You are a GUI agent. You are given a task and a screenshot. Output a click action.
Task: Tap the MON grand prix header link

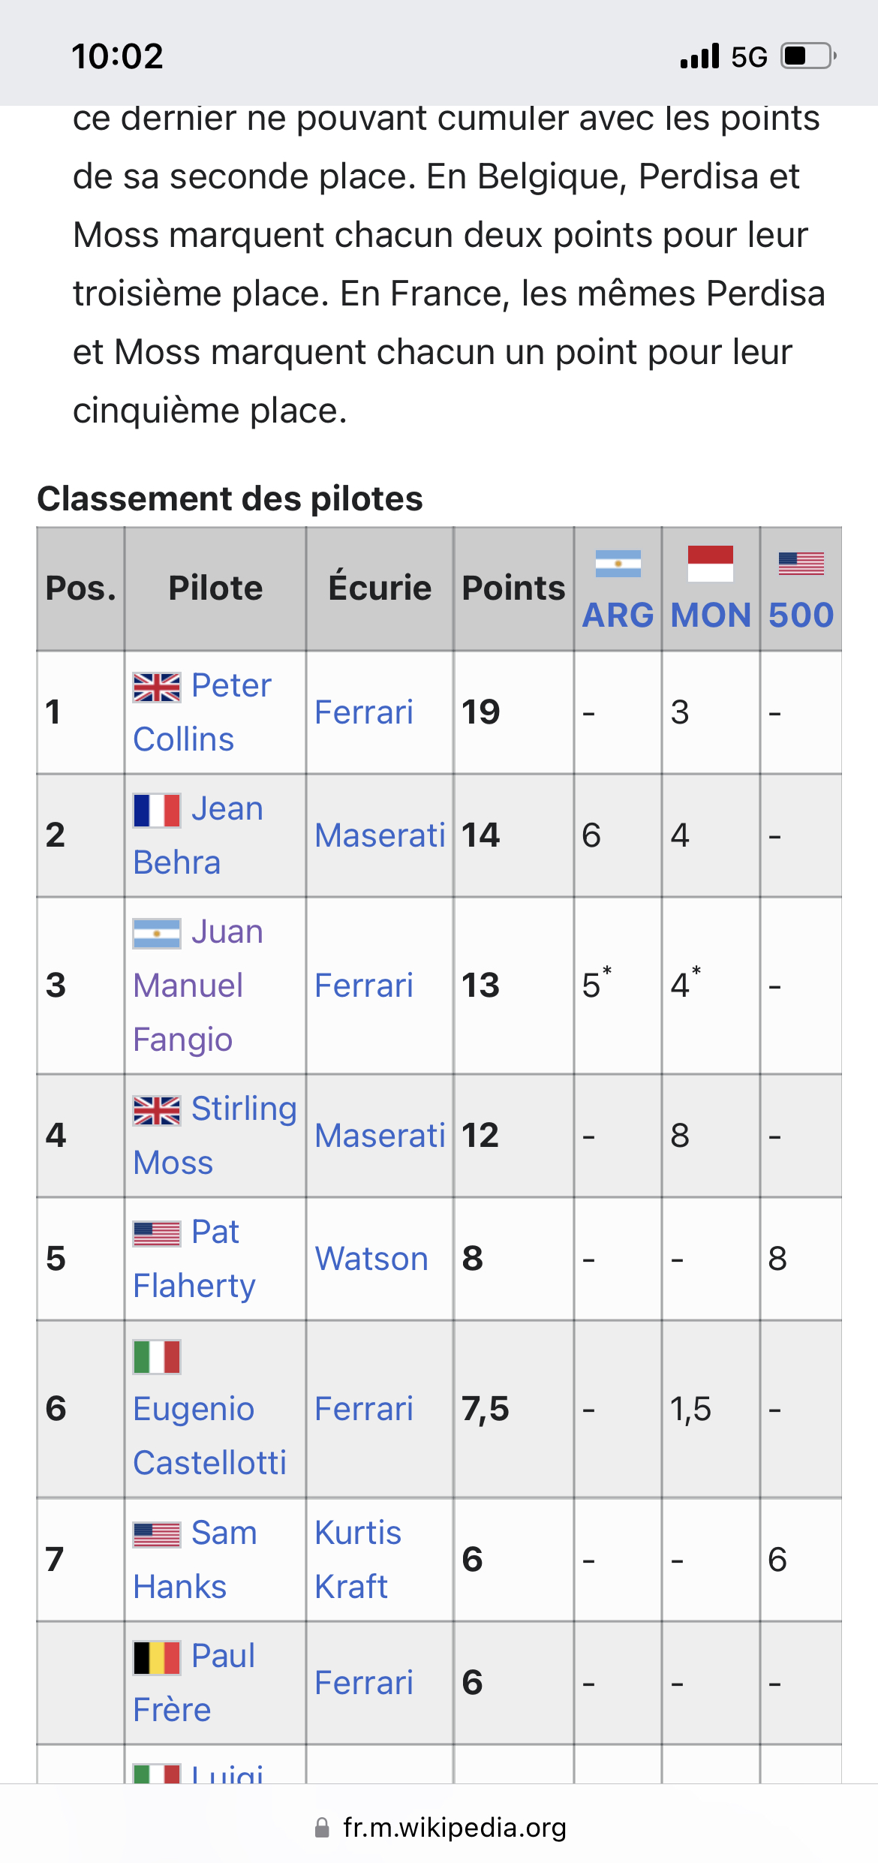pyautogui.click(x=710, y=615)
